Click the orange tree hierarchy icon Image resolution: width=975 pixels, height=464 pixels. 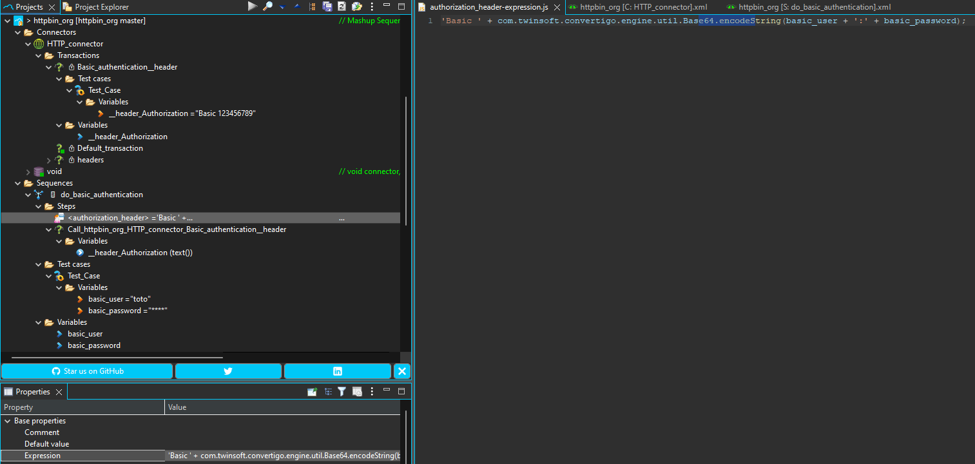tap(313, 6)
